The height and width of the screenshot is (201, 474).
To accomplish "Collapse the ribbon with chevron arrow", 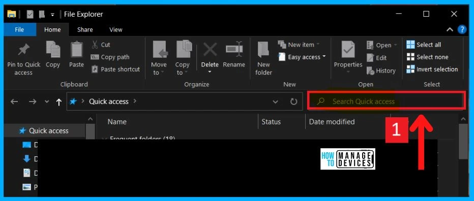I will pyautogui.click(x=450, y=29).
